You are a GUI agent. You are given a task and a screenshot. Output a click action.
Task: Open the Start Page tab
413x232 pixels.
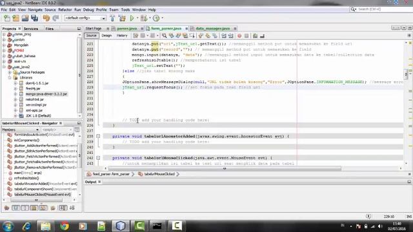[x=94, y=28]
